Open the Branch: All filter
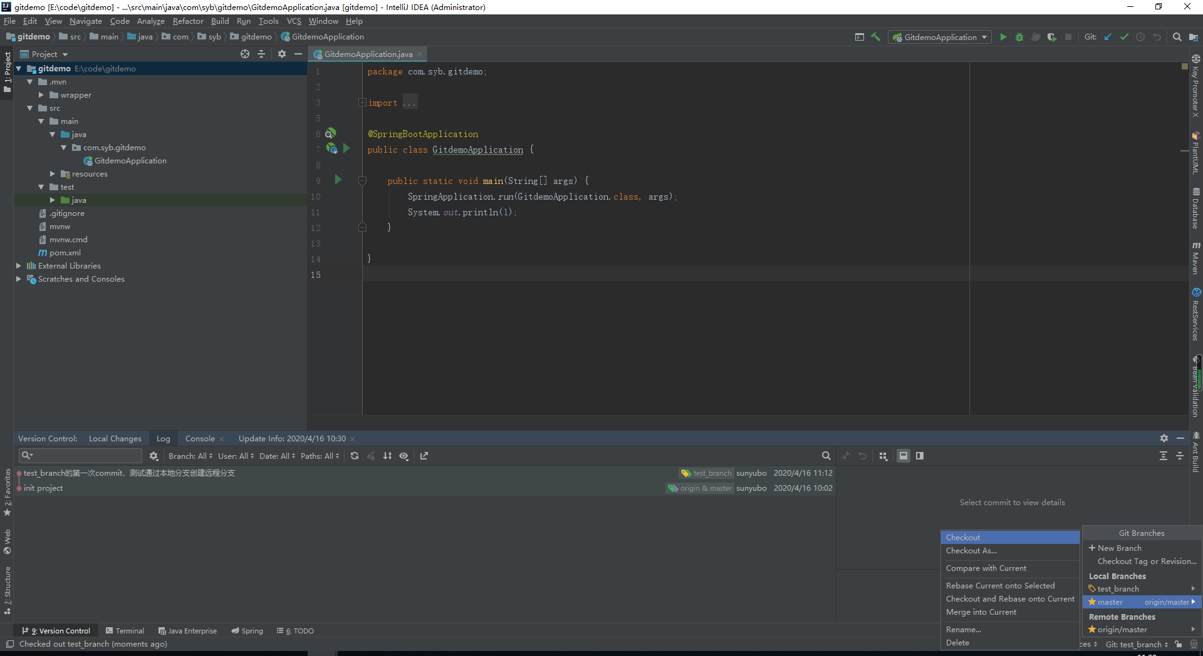Viewport: 1203px width, 656px height. [190, 456]
